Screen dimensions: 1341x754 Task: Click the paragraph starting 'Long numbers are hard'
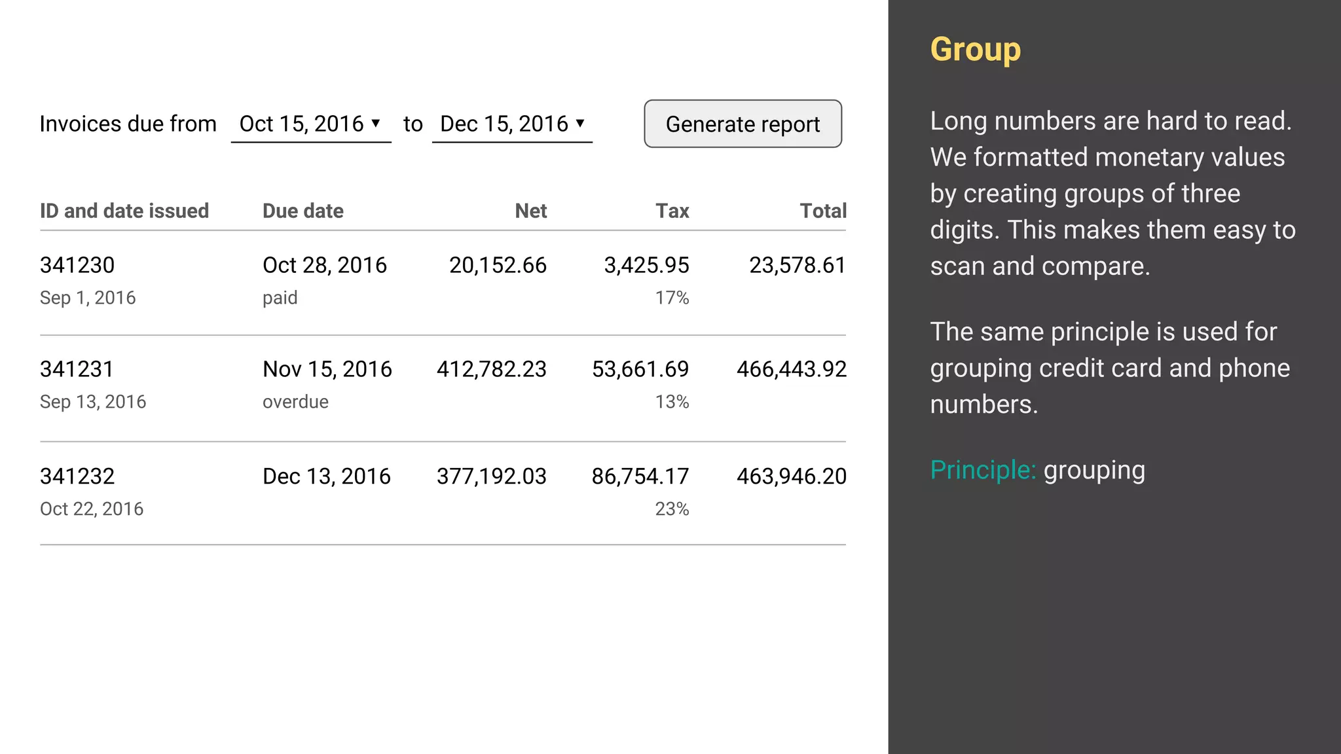1113,193
